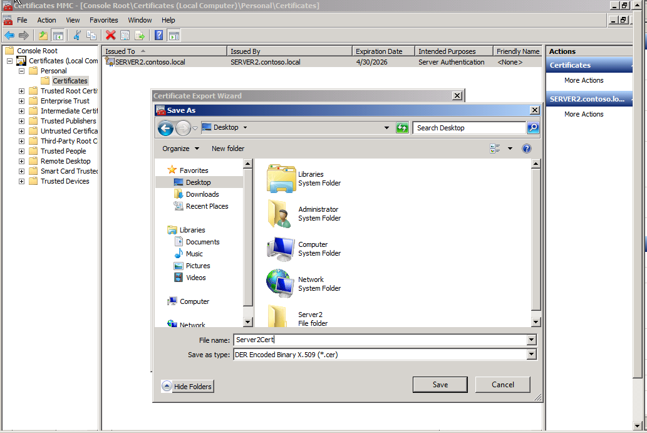
Task: Click the blue Help toolbar icon
Action: pyautogui.click(x=159, y=36)
